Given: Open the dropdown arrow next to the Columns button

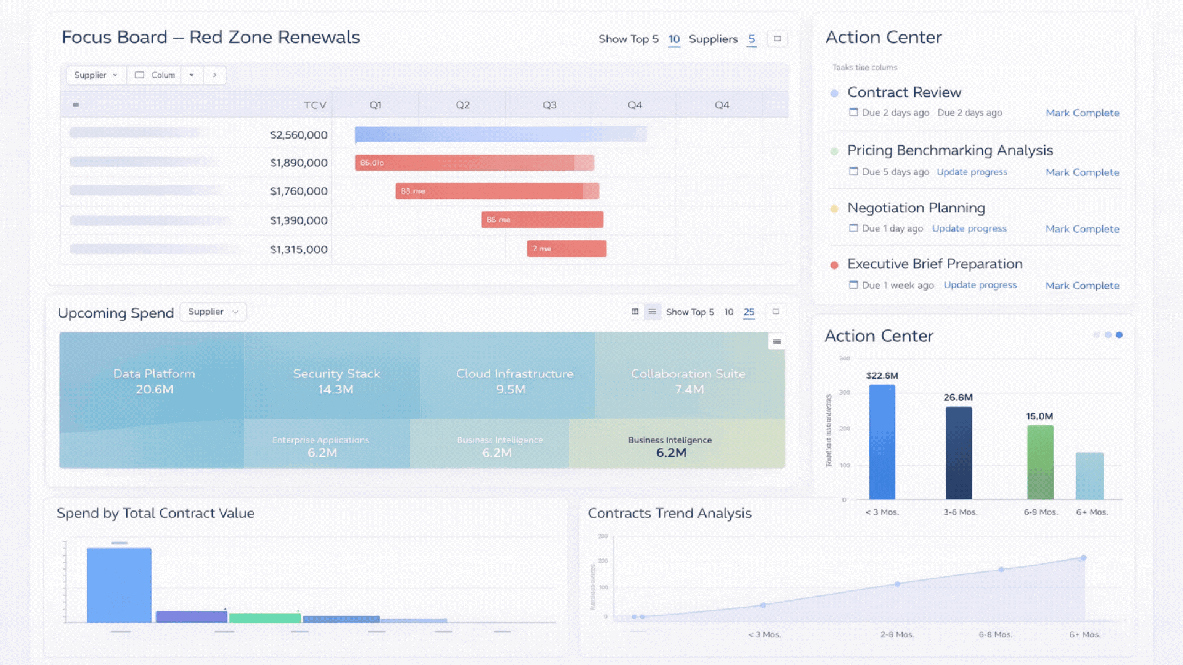Looking at the screenshot, I should click(x=192, y=75).
